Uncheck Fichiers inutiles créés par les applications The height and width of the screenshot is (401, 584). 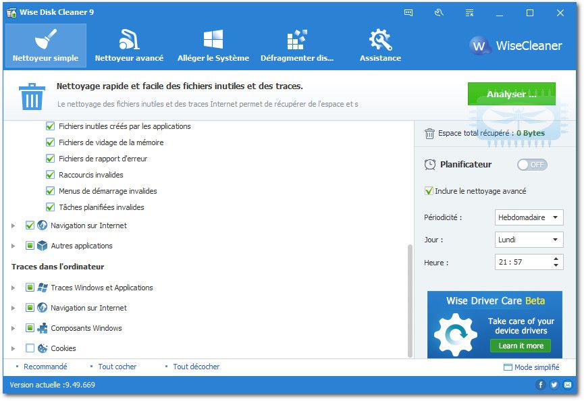(50, 126)
